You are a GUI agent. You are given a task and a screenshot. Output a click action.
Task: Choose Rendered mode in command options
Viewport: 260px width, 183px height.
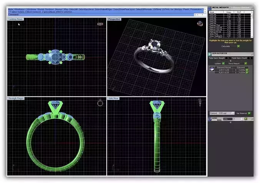tap(49, 10)
